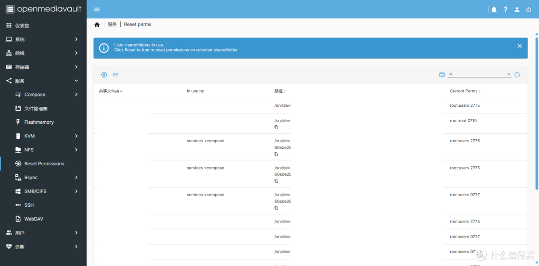Expand the 存储器 sidebar menu
539x266 pixels.
(x=43, y=67)
